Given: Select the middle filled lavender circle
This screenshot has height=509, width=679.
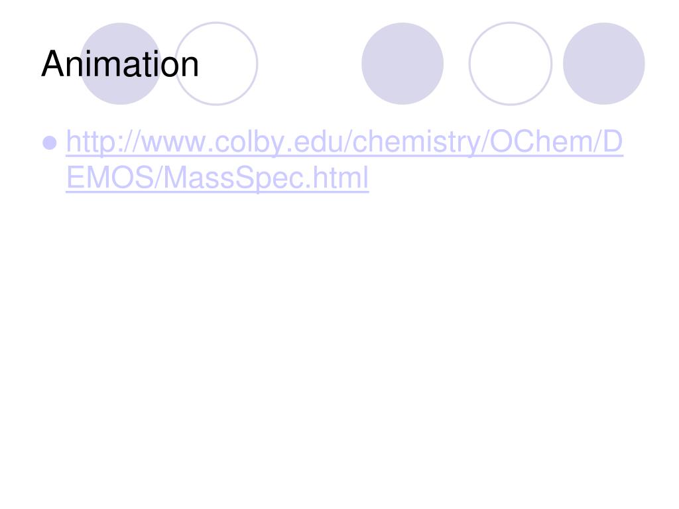Looking at the screenshot, I should click(402, 64).
